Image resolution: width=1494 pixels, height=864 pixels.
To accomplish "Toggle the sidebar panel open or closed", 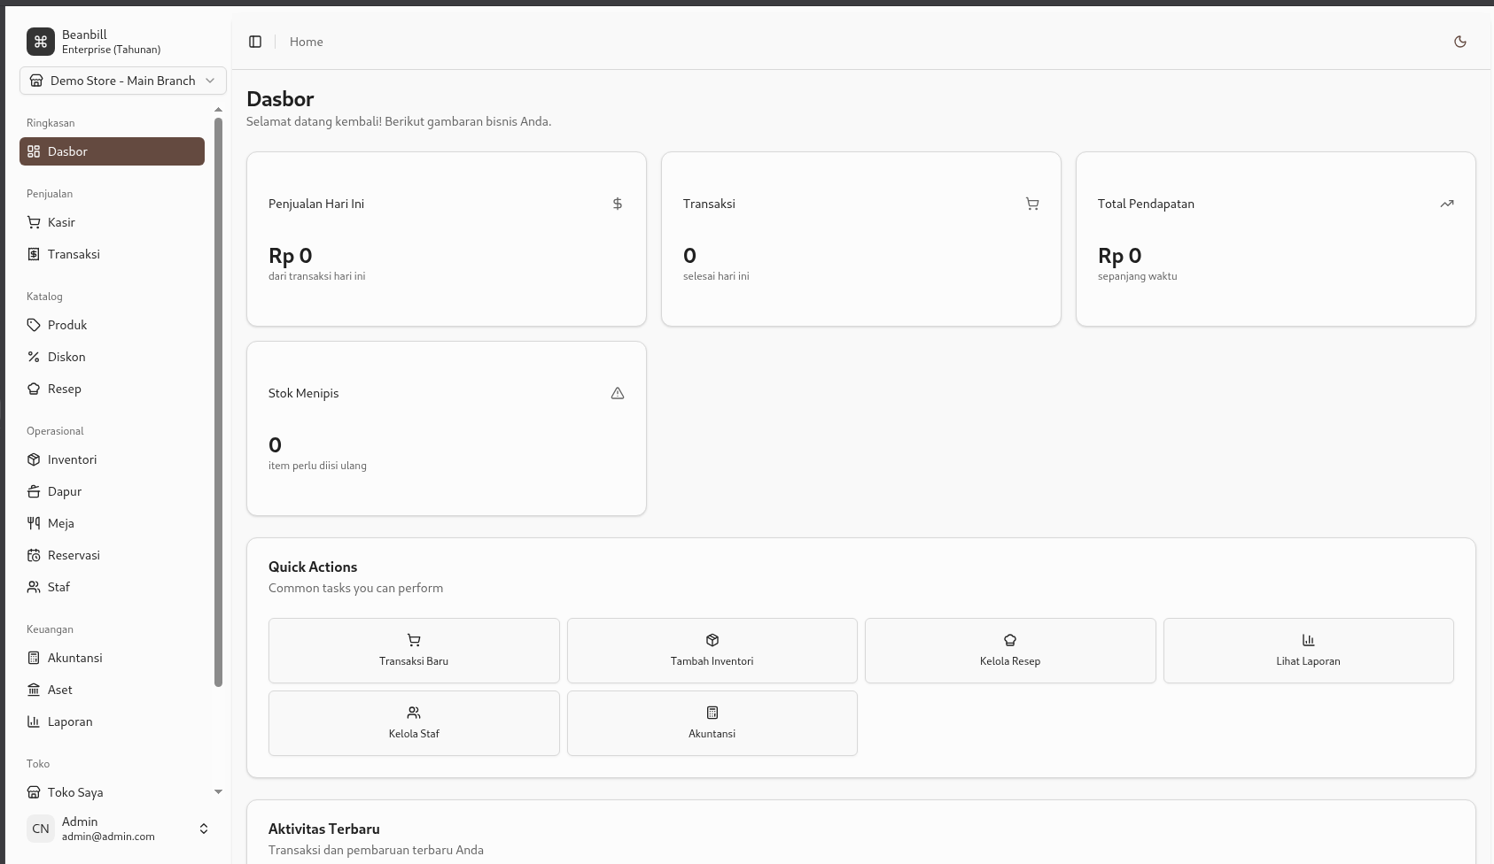I will [255, 41].
